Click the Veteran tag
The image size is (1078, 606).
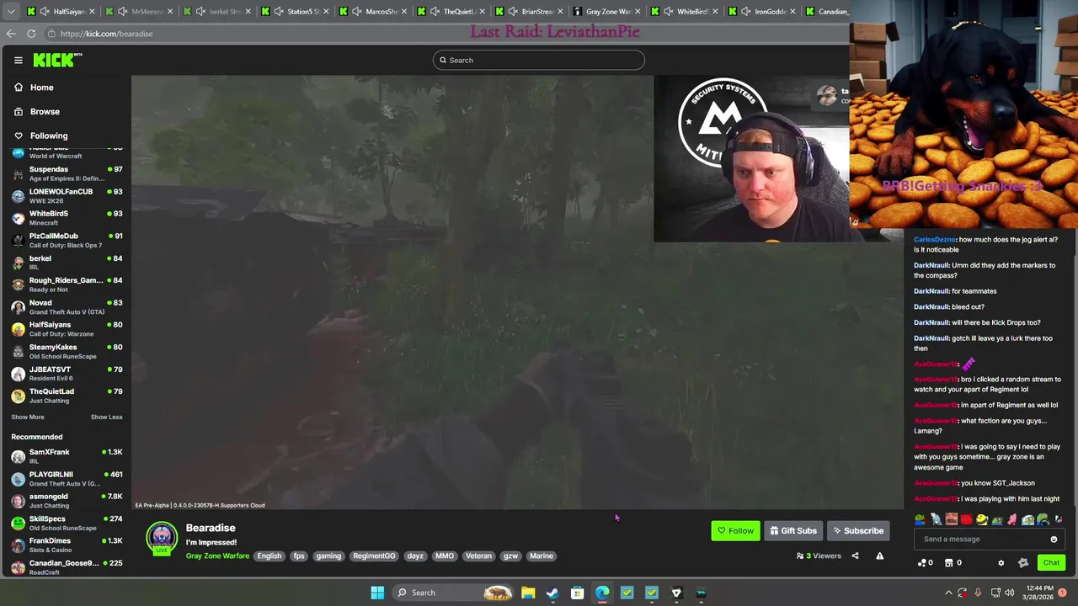tap(478, 555)
